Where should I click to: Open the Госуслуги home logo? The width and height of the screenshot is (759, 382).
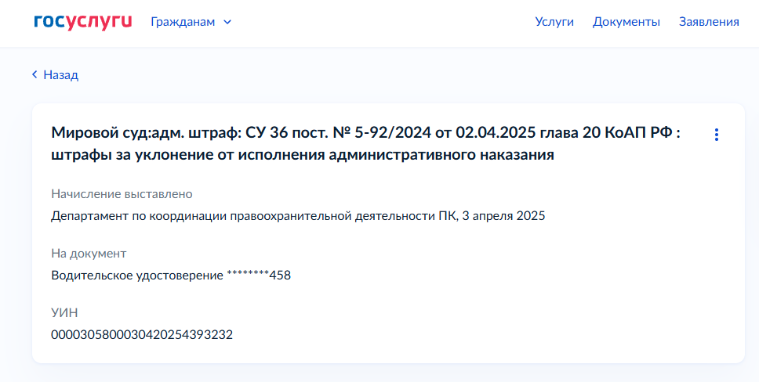[x=83, y=22]
